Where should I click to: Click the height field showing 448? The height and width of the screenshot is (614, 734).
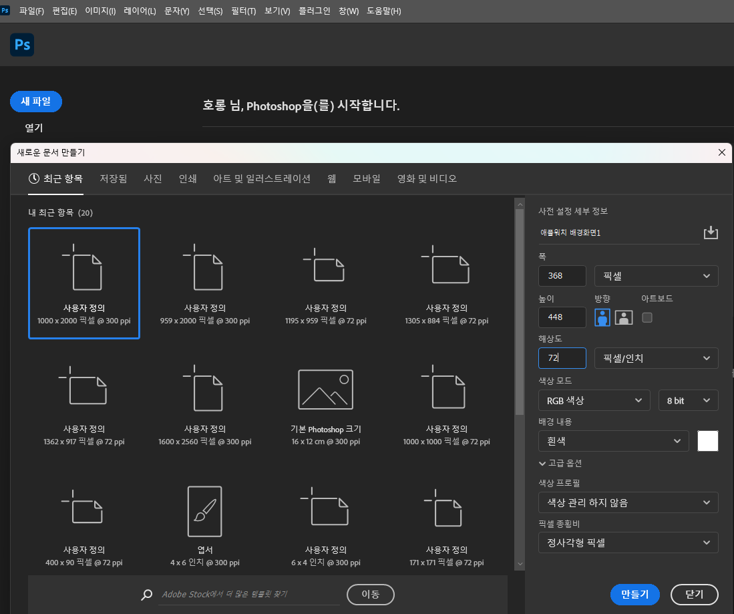click(562, 317)
